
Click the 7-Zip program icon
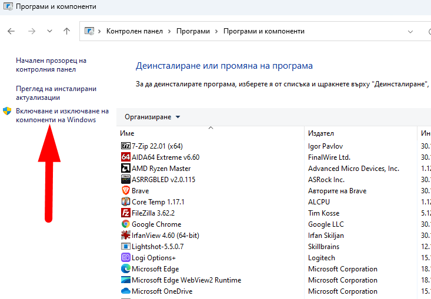tap(126, 146)
